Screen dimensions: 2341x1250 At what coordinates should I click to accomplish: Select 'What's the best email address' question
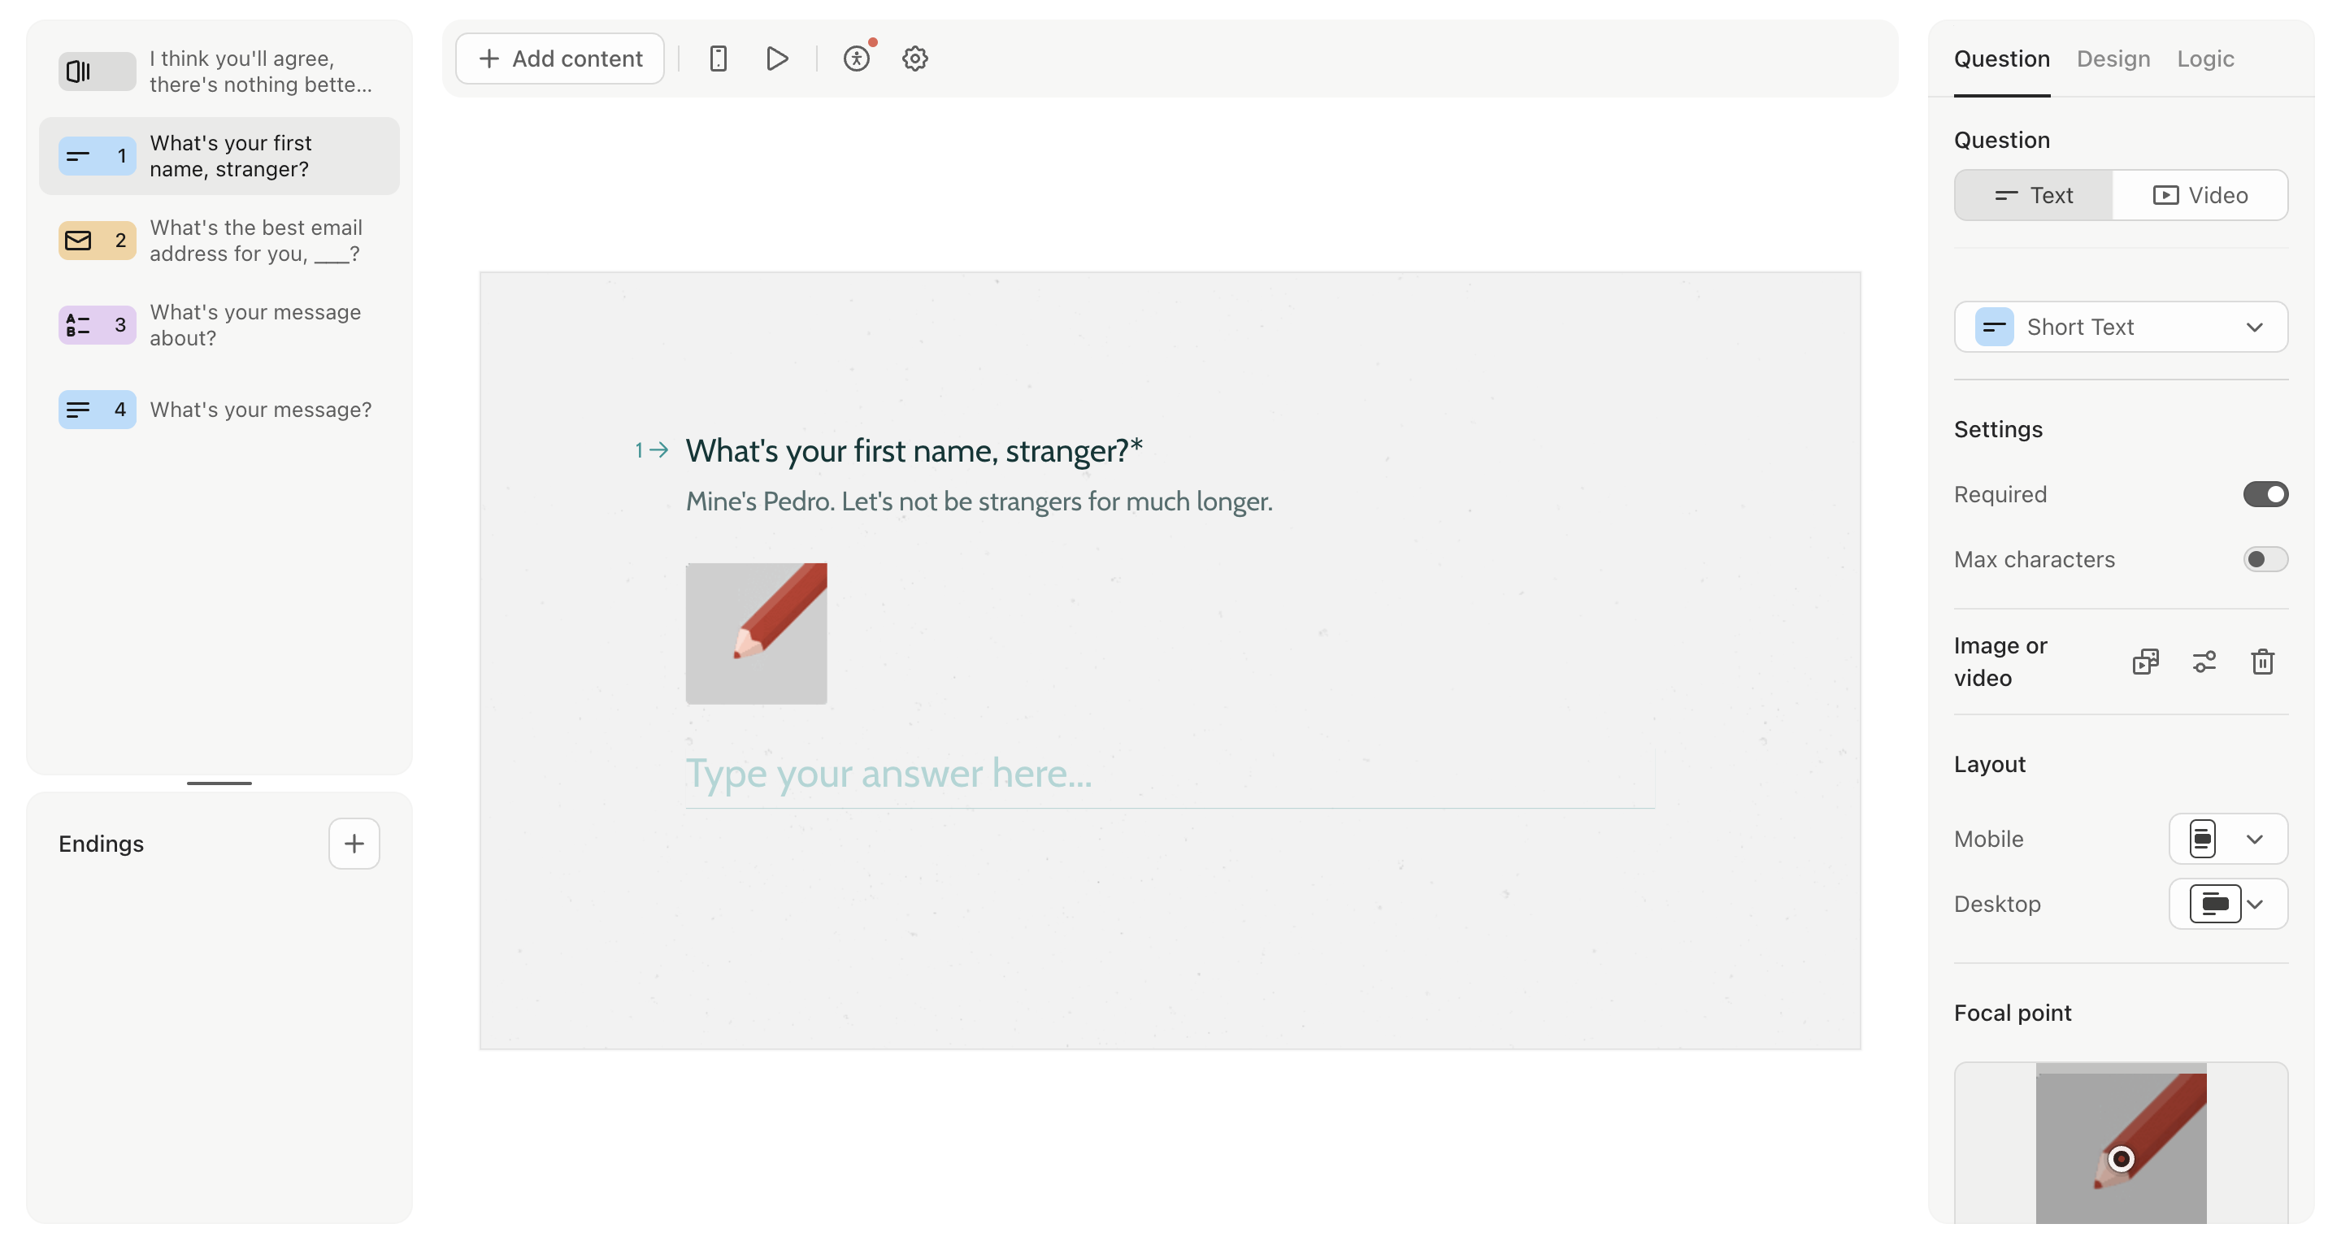(x=219, y=240)
